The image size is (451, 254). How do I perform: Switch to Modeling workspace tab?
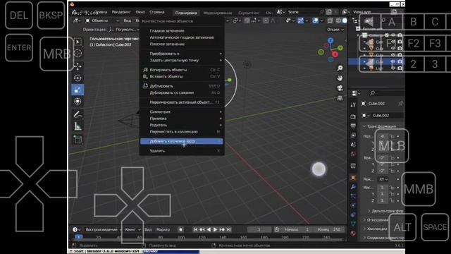click(218, 13)
